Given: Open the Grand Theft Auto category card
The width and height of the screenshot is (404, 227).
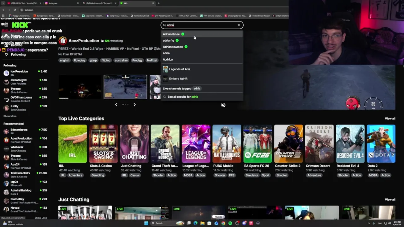Looking at the screenshot, I should pyautogui.click(x=165, y=144).
